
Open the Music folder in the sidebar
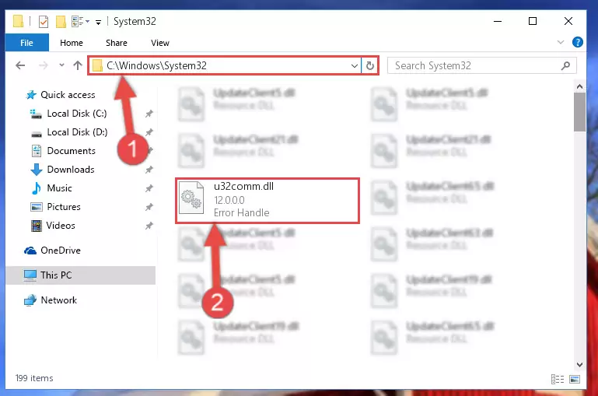click(59, 188)
